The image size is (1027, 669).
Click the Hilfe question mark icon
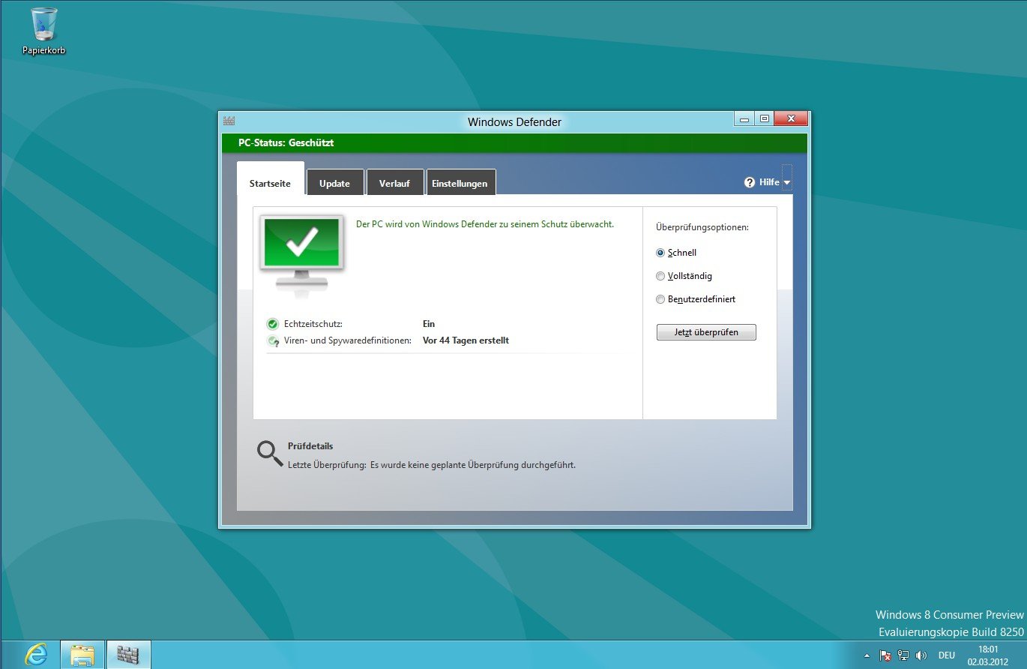(749, 182)
